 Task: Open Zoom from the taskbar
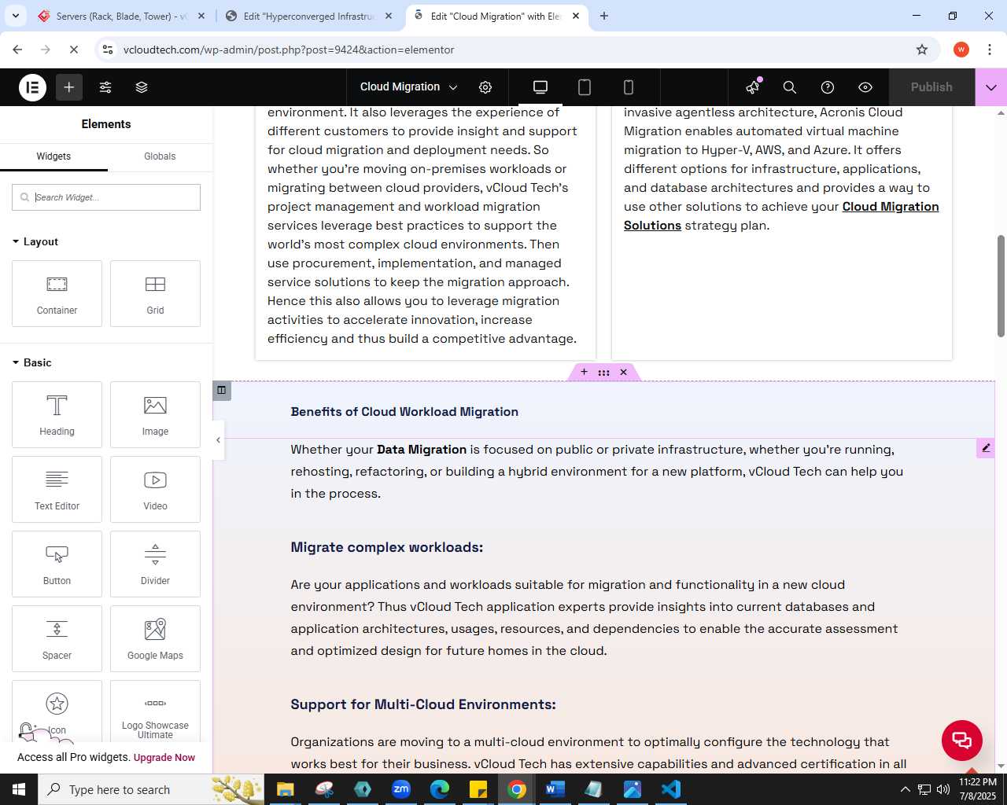coord(401,789)
